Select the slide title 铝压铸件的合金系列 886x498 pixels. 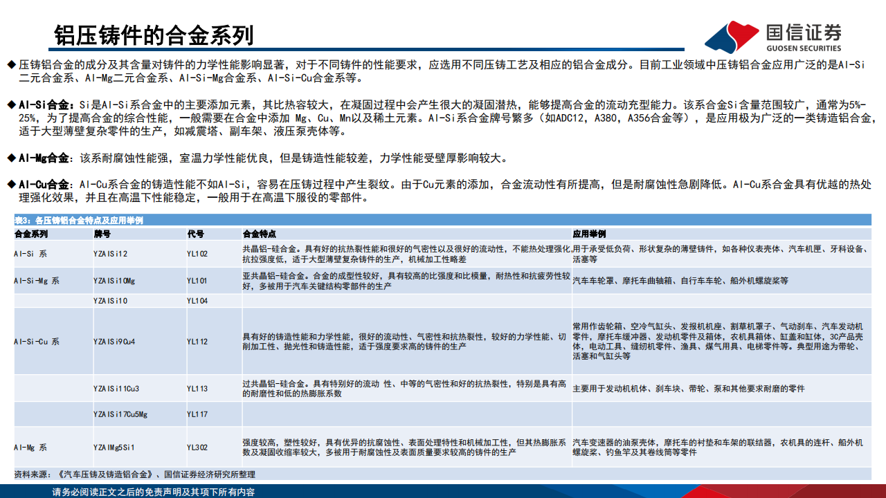click(154, 35)
